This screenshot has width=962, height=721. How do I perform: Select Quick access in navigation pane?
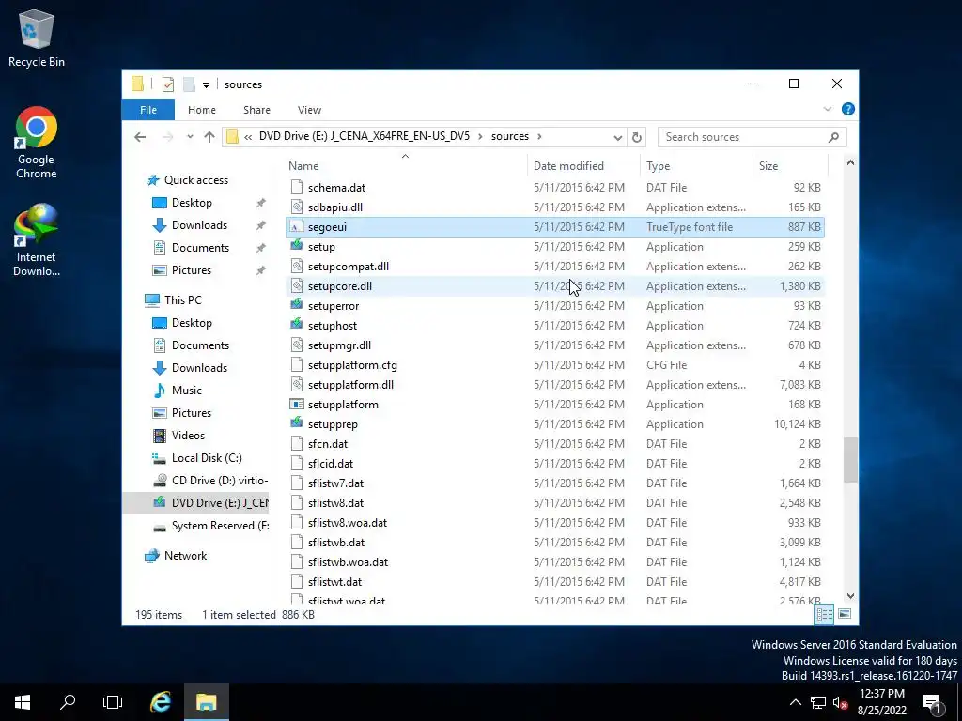(x=195, y=179)
